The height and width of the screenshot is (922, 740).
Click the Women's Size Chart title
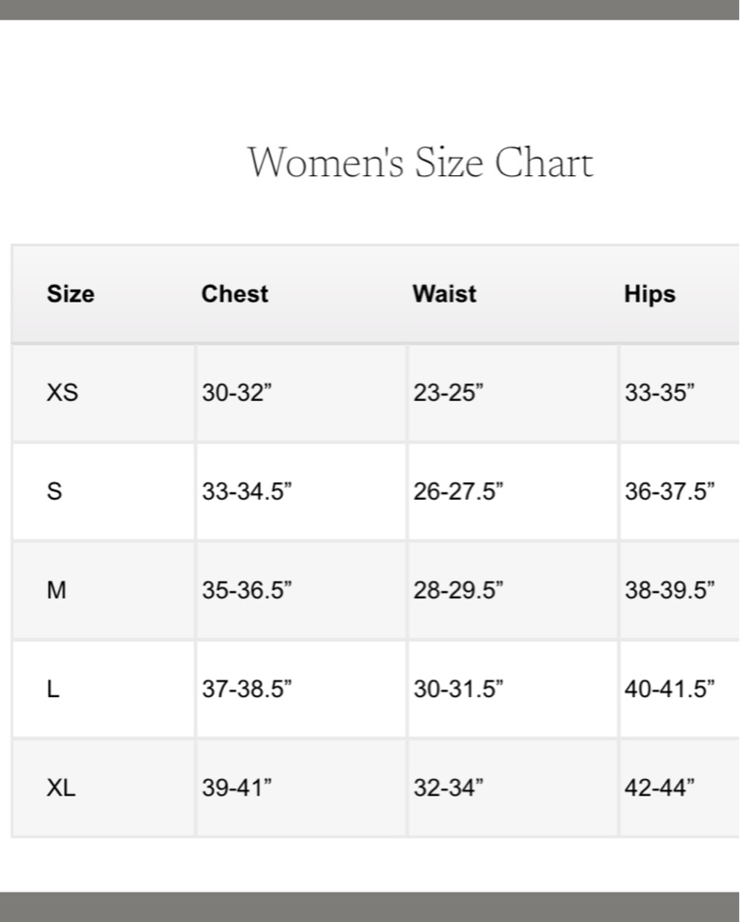click(x=420, y=161)
